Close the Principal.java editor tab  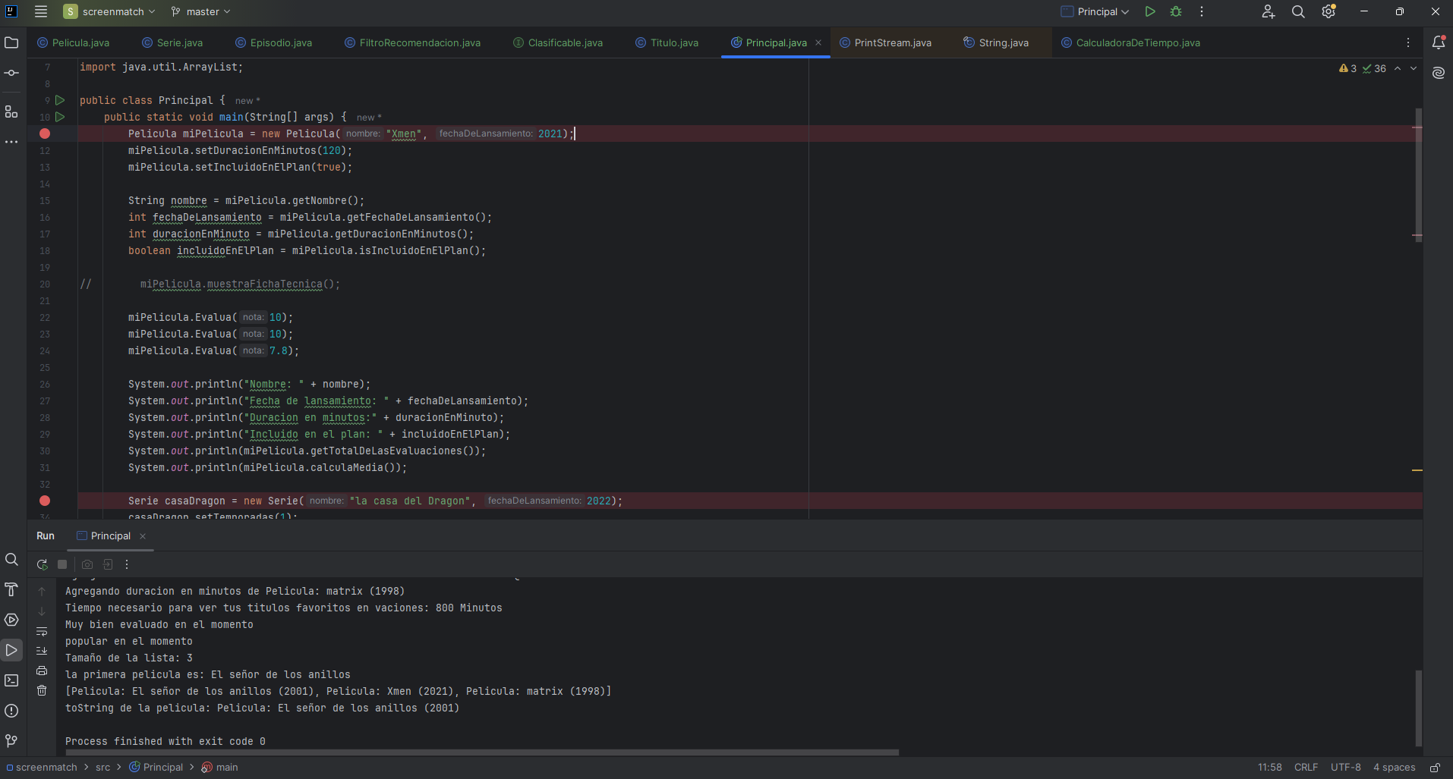coord(818,42)
